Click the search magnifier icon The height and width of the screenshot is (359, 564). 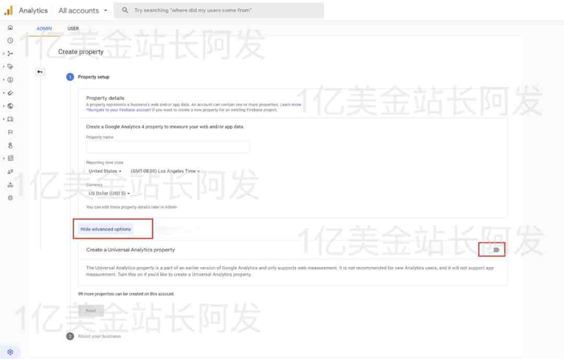click(x=125, y=10)
